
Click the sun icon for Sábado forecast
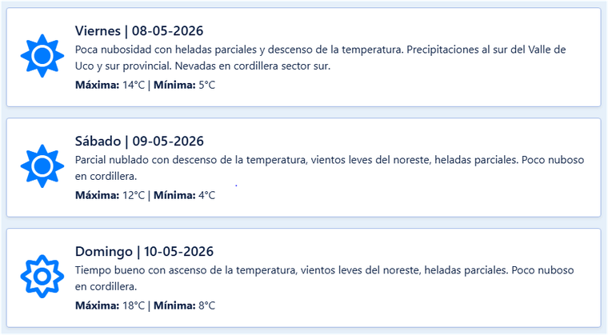tap(42, 166)
